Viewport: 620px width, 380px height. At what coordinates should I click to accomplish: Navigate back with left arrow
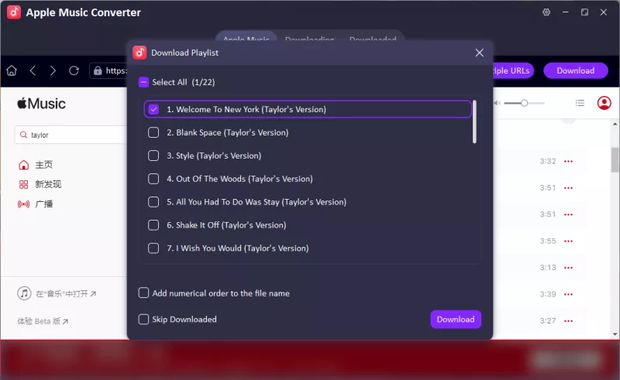click(33, 70)
